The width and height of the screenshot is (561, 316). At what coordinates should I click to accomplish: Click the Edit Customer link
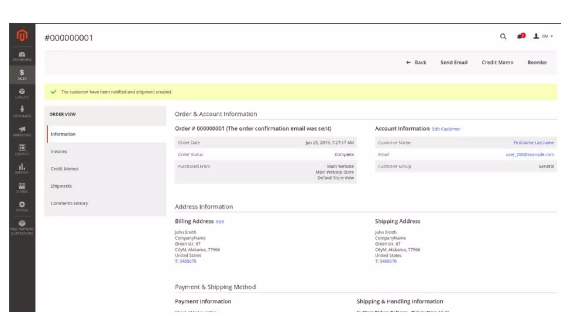tap(446, 129)
